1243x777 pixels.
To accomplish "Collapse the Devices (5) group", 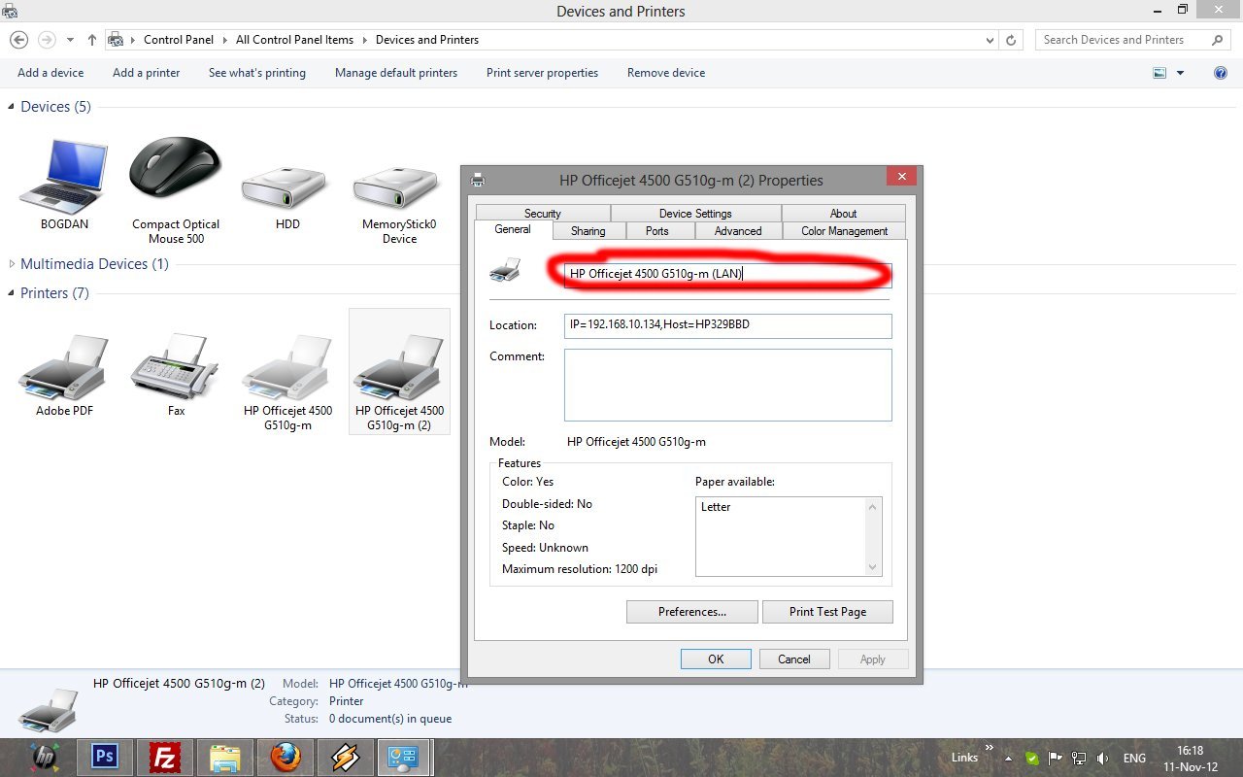I will pyautogui.click(x=12, y=107).
